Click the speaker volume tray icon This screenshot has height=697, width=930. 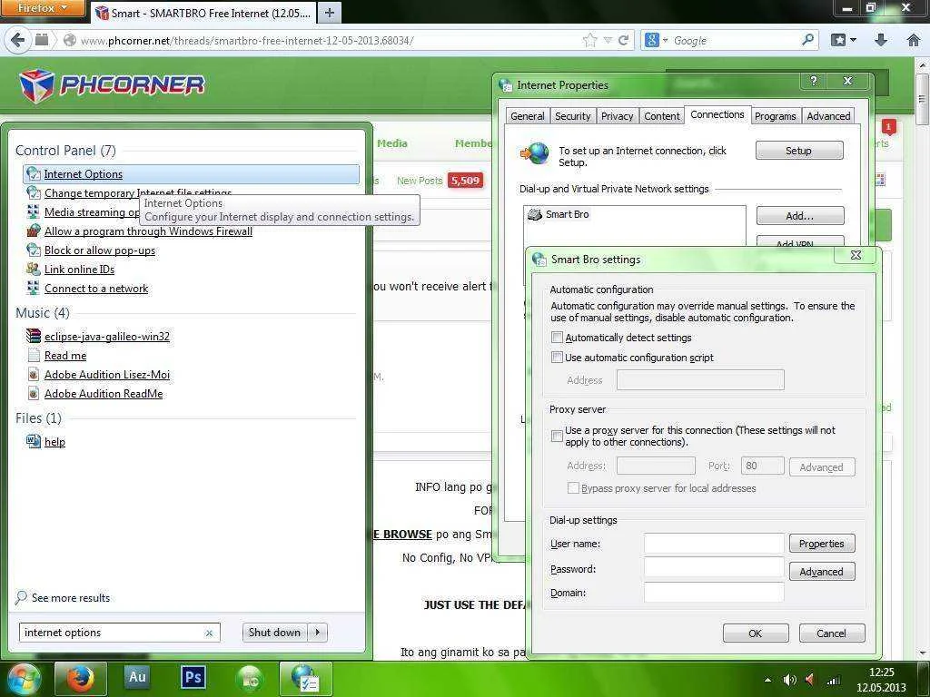pyautogui.click(x=789, y=680)
